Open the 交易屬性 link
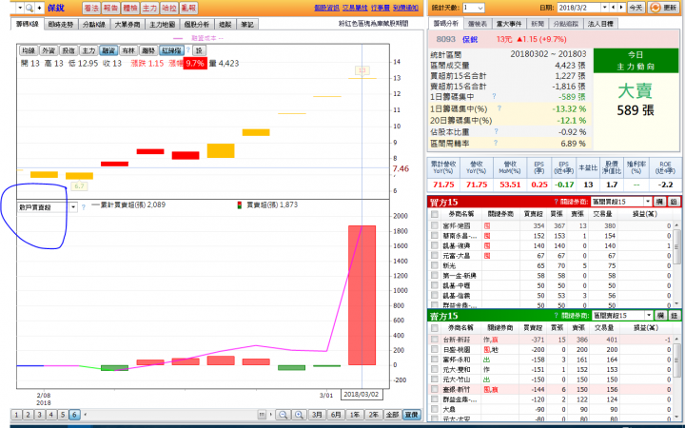The height and width of the screenshot is (428, 685). coord(354,8)
